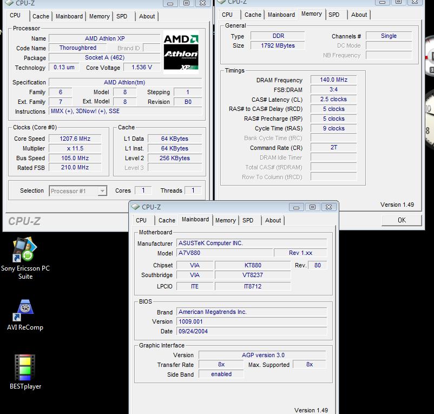
Task: Close the CPU tab CPU-Z window
Action: pos(202,3)
